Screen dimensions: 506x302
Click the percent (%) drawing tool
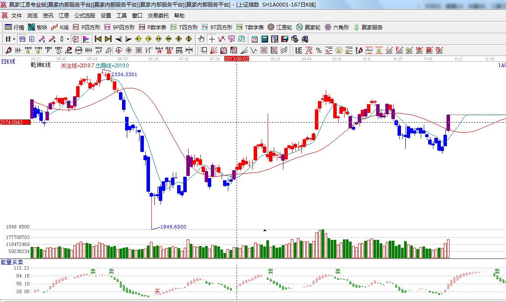319,50
